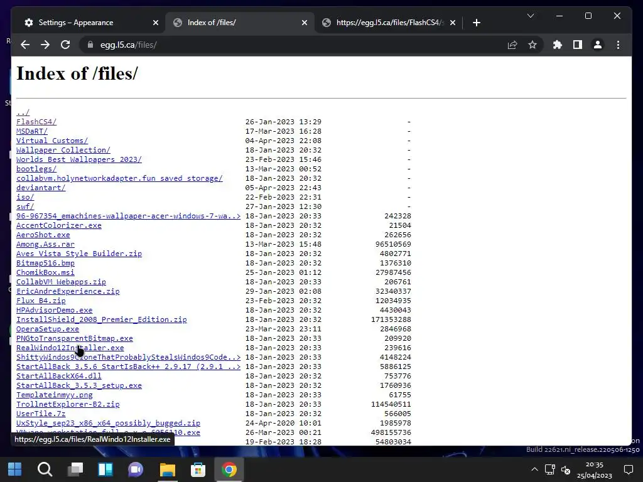Open the Wallpaper_Collection/ folder link

(x=63, y=150)
